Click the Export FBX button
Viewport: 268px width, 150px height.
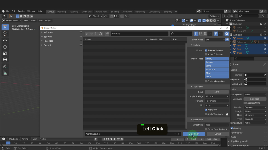click(194, 134)
